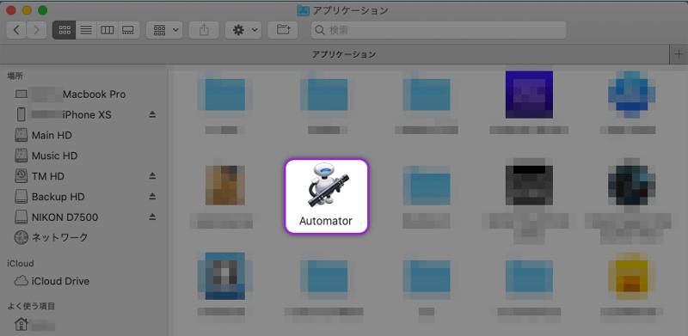Image resolution: width=688 pixels, height=336 pixels.
Task: Click the Music HD drive icon
Action: pos(21,156)
